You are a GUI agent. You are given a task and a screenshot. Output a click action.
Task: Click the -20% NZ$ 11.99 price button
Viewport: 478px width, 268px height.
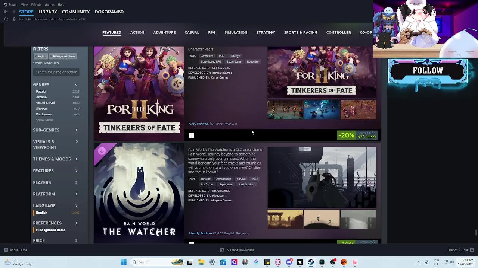(357, 135)
